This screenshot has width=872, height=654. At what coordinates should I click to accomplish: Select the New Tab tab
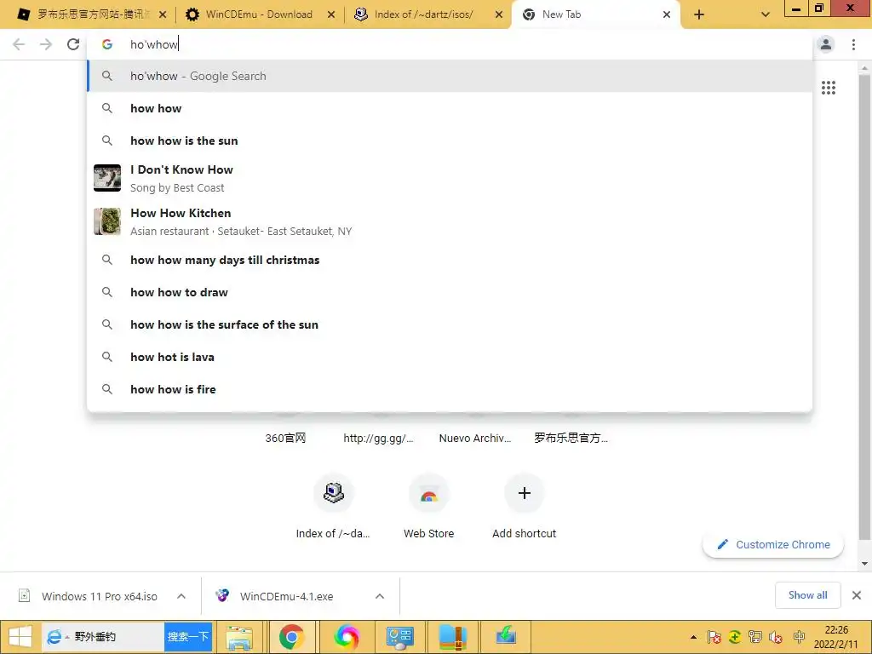pyautogui.click(x=595, y=14)
